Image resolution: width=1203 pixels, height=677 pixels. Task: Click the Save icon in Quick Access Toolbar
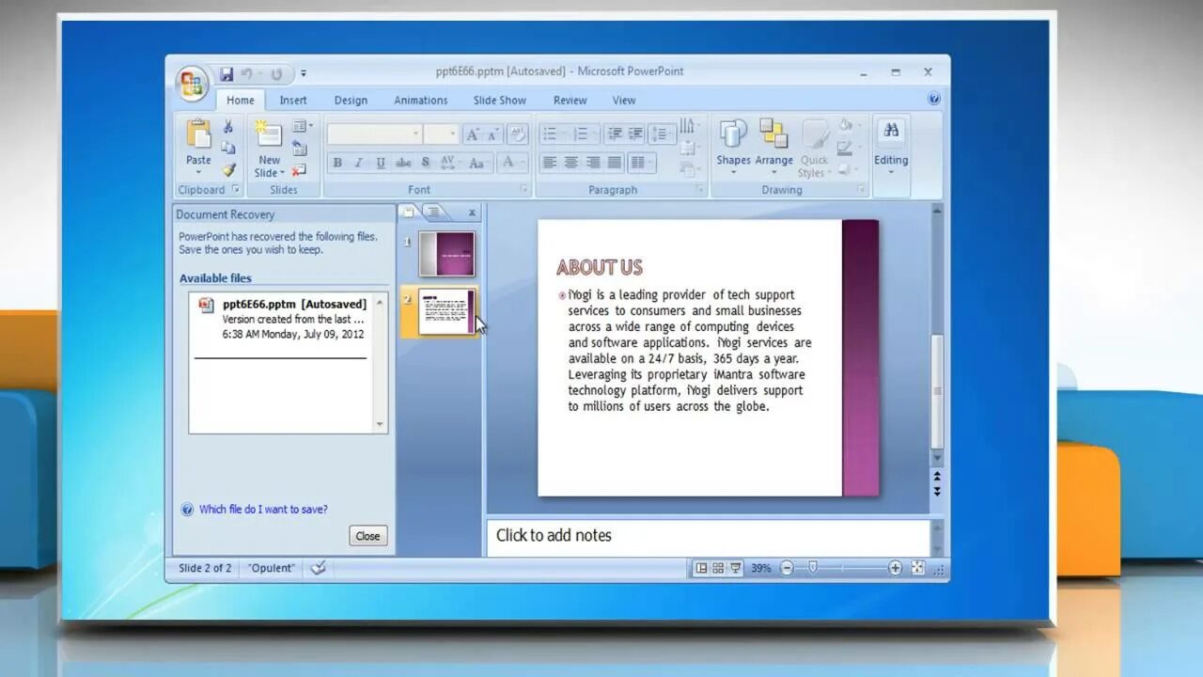[x=227, y=73]
